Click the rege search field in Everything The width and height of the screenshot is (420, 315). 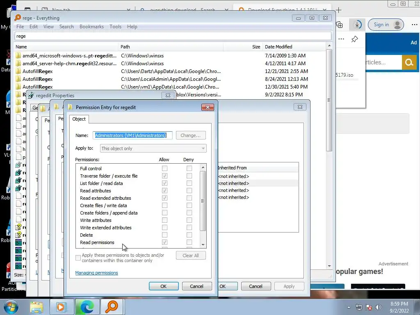tap(173, 36)
